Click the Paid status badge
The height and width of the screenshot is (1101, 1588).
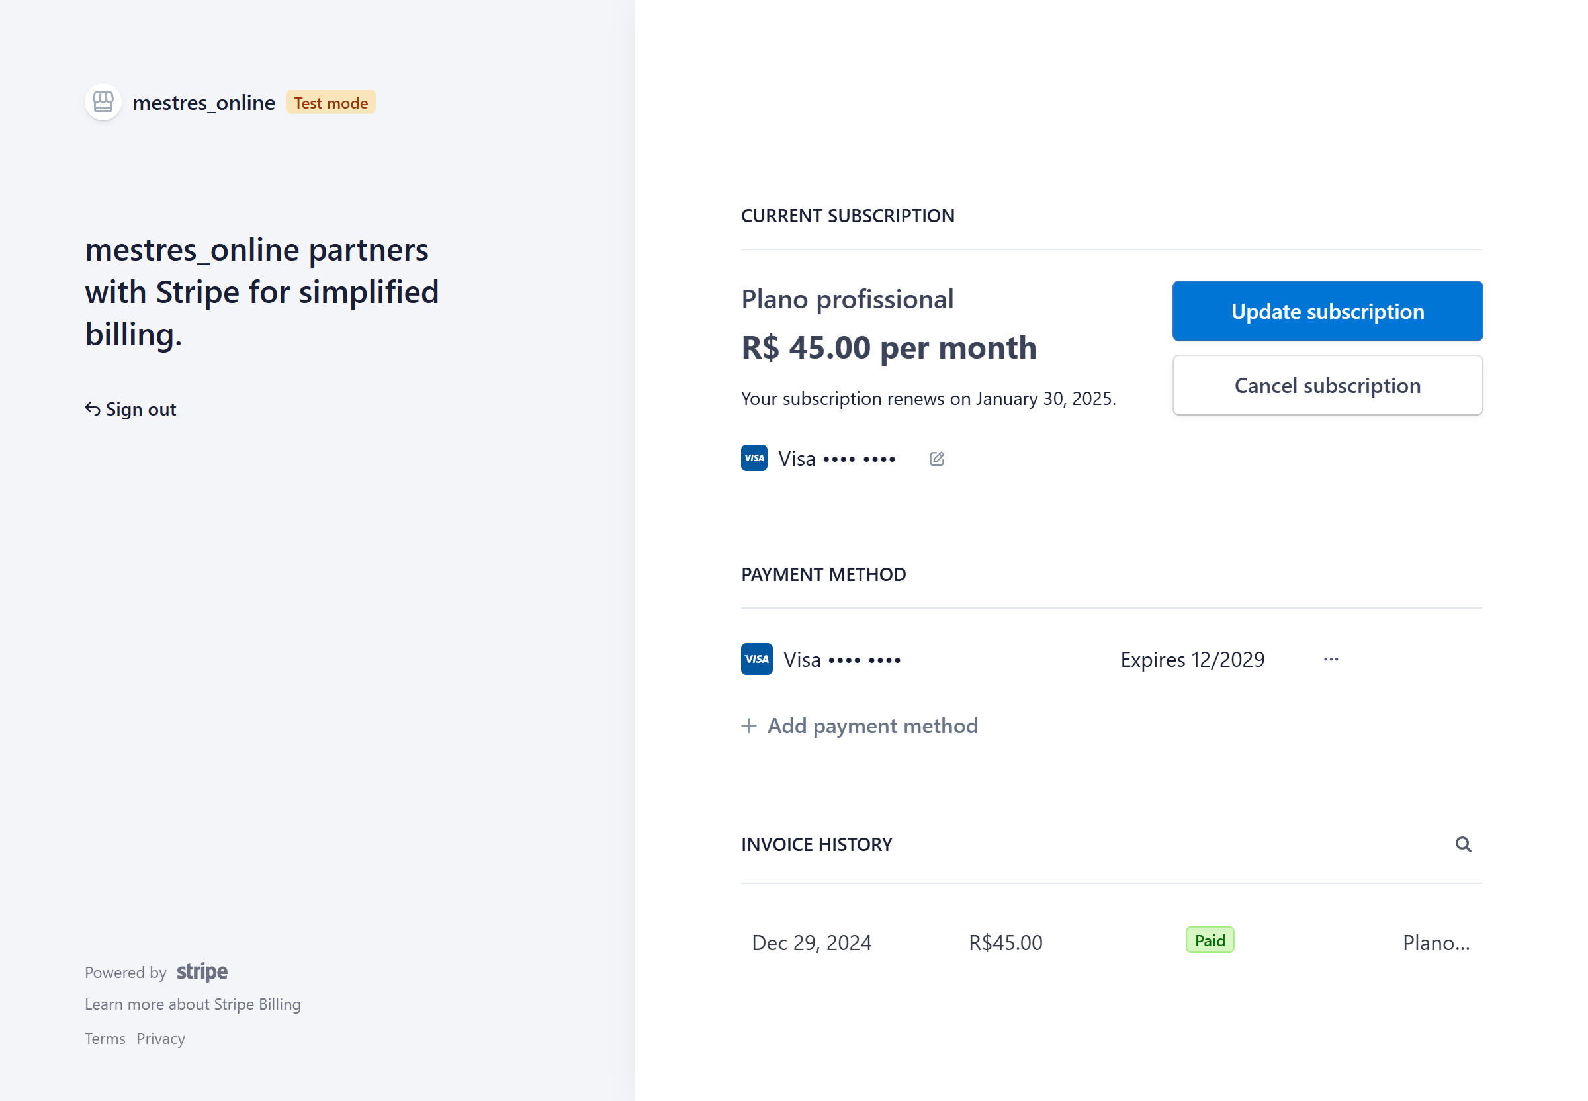[x=1210, y=940]
